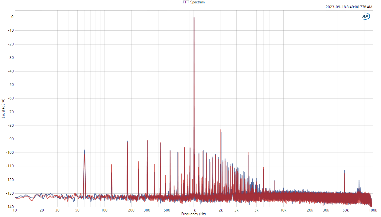Click the 1k tick label on frequency axis
The image size is (381, 217).
(x=194, y=210)
